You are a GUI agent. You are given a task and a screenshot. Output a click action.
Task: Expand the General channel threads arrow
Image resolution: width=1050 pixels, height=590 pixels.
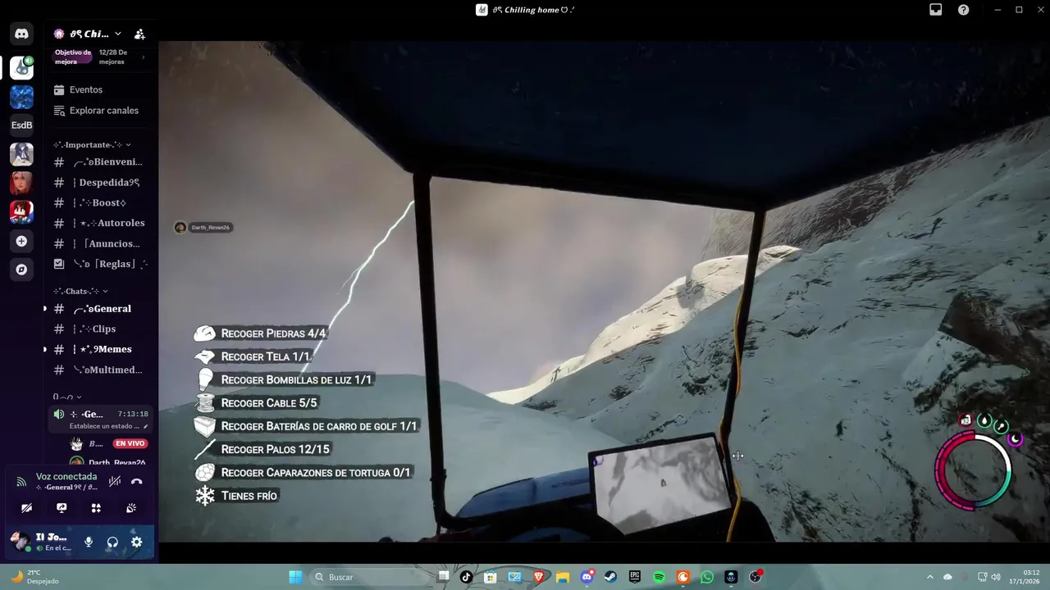(45, 309)
